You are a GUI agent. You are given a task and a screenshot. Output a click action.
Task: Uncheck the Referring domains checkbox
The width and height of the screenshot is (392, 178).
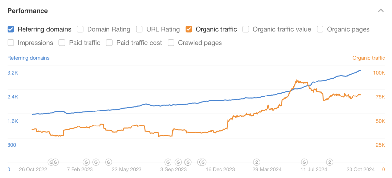click(x=11, y=29)
